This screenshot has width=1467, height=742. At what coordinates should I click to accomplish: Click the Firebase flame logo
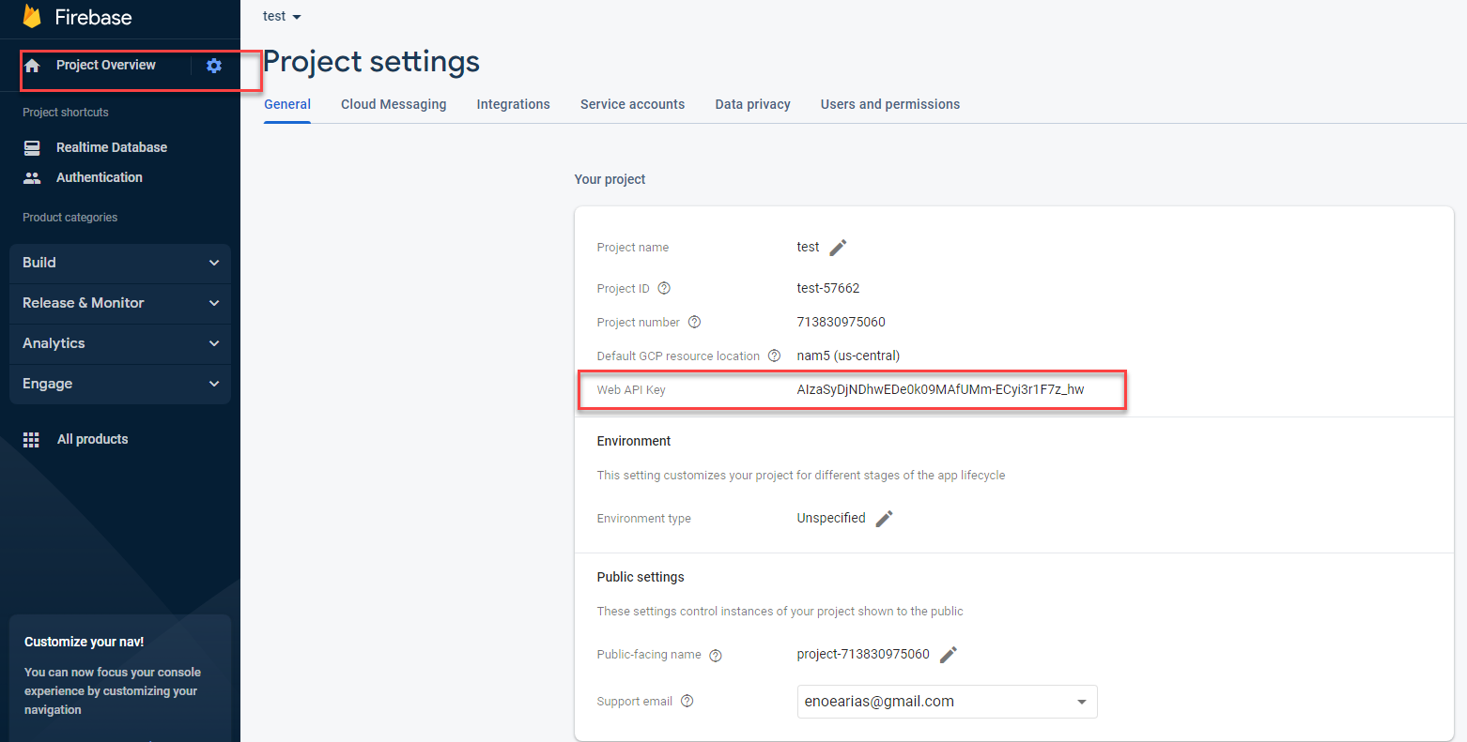point(32,16)
